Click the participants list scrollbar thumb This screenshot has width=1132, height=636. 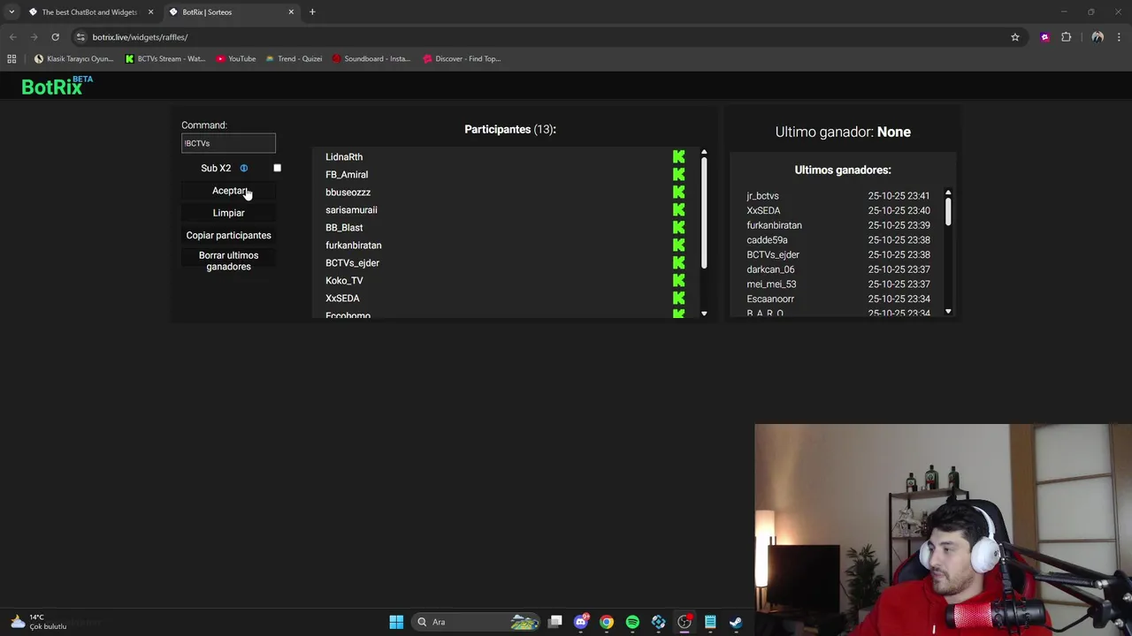pos(704,212)
